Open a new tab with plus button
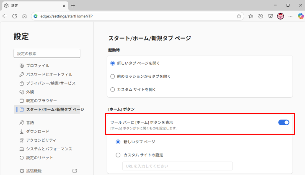The image size is (305, 175). pyautogui.click(x=73, y=5)
